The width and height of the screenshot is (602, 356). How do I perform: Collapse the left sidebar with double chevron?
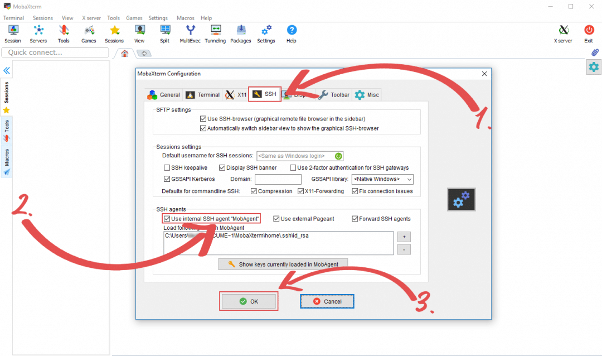(x=7, y=71)
